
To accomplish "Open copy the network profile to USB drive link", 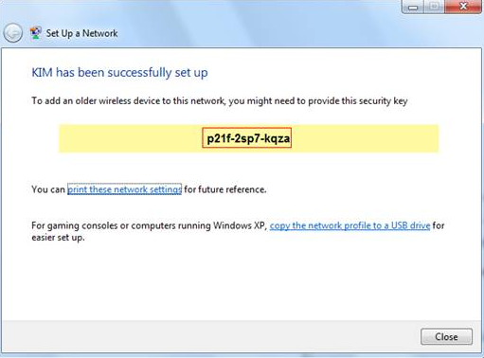I will click(350, 225).
